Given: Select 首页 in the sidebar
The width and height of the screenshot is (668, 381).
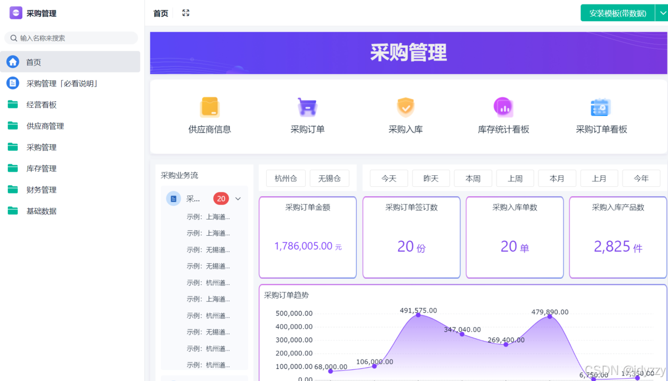Looking at the screenshot, I should 70,62.
